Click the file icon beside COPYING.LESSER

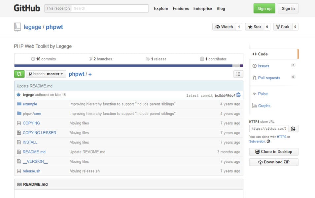(x=19, y=133)
